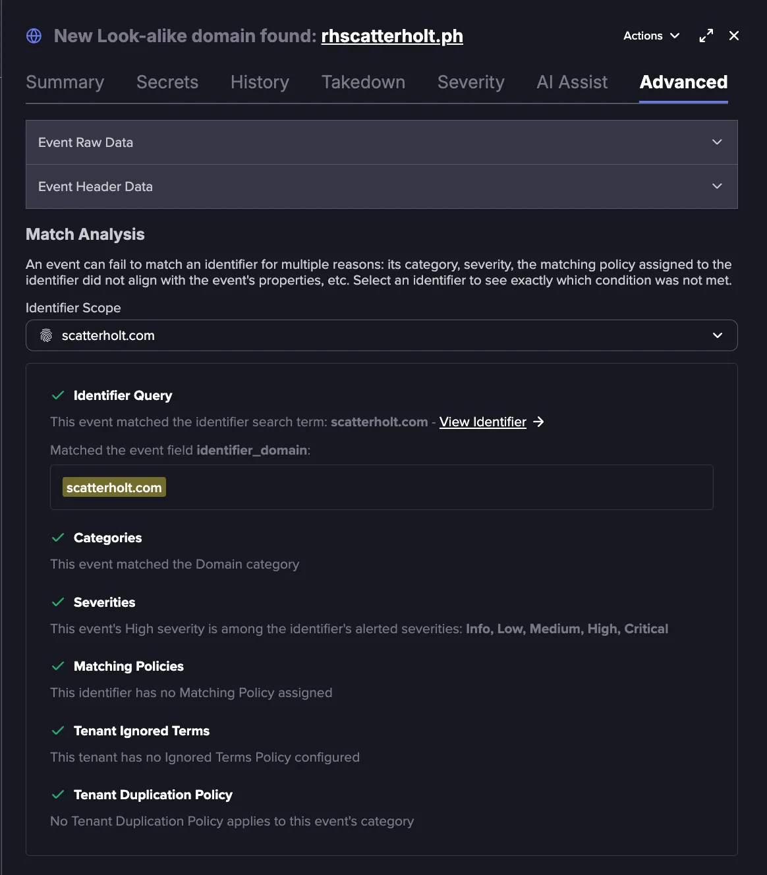Click 'This event matched the Domain category'
The width and height of the screenshot is (767, 875).
click(x=175, y=564)
